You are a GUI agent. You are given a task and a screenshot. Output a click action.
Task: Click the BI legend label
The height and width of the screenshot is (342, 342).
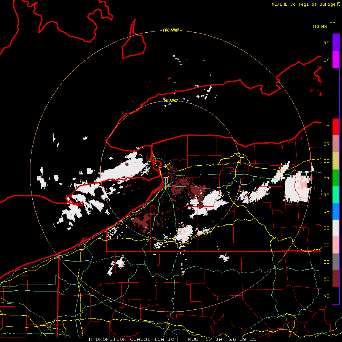point(326,279)
